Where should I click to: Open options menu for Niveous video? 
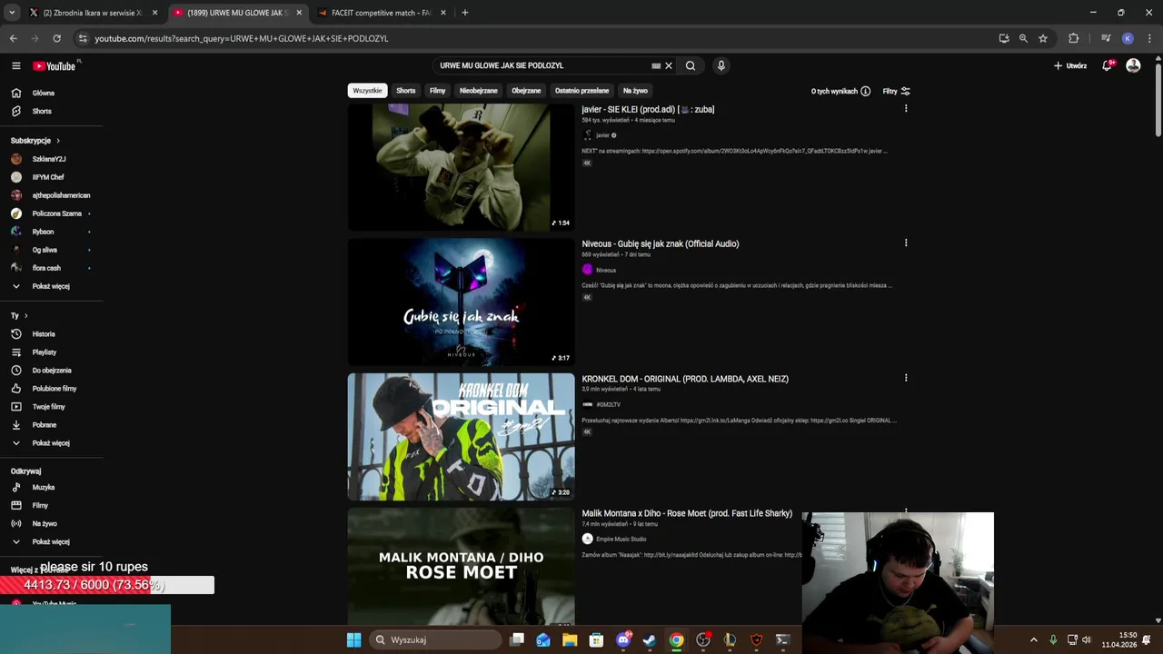point(906,243)
